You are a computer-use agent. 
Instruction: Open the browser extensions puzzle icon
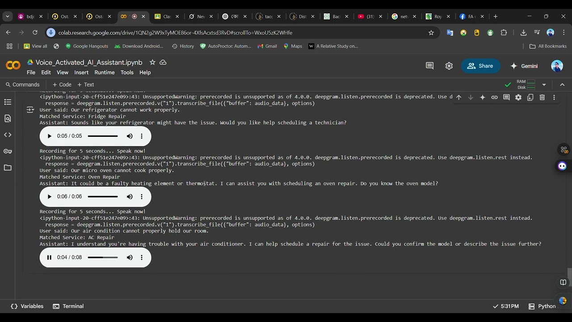click(504, 33)
